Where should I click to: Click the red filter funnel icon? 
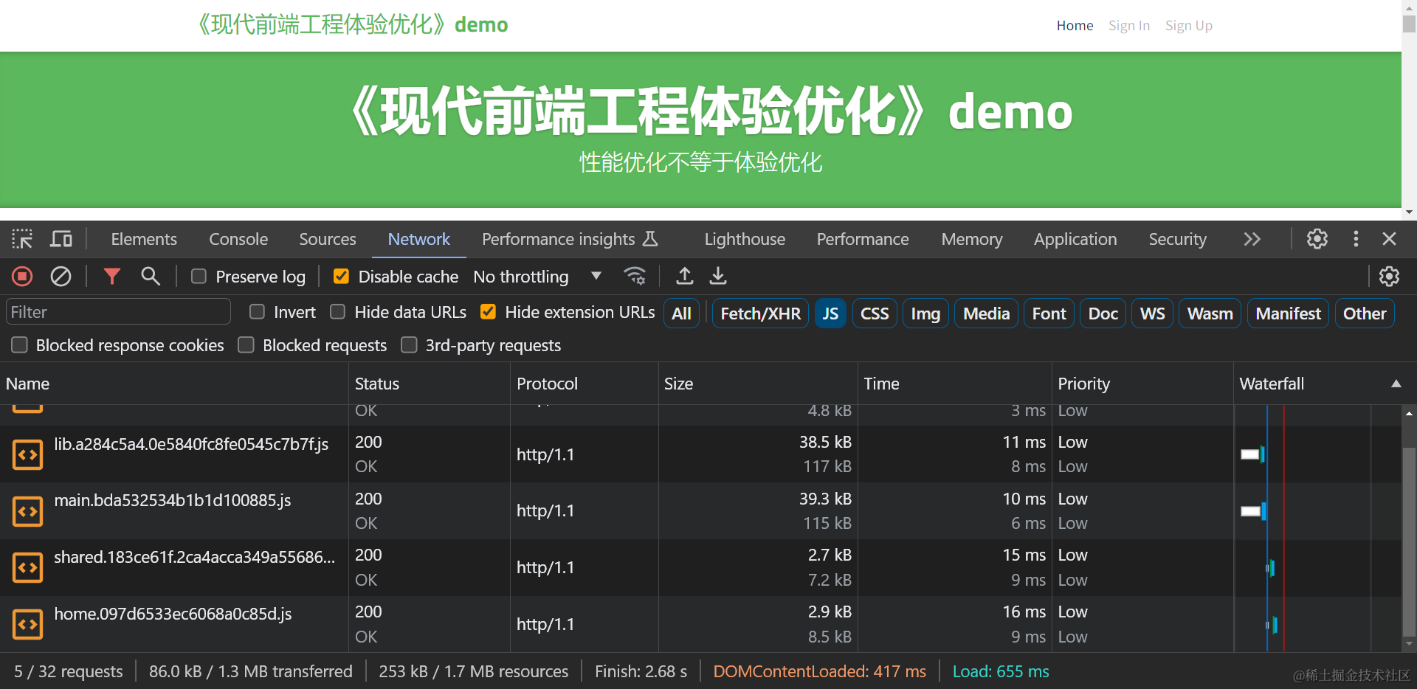click(112, 277)
